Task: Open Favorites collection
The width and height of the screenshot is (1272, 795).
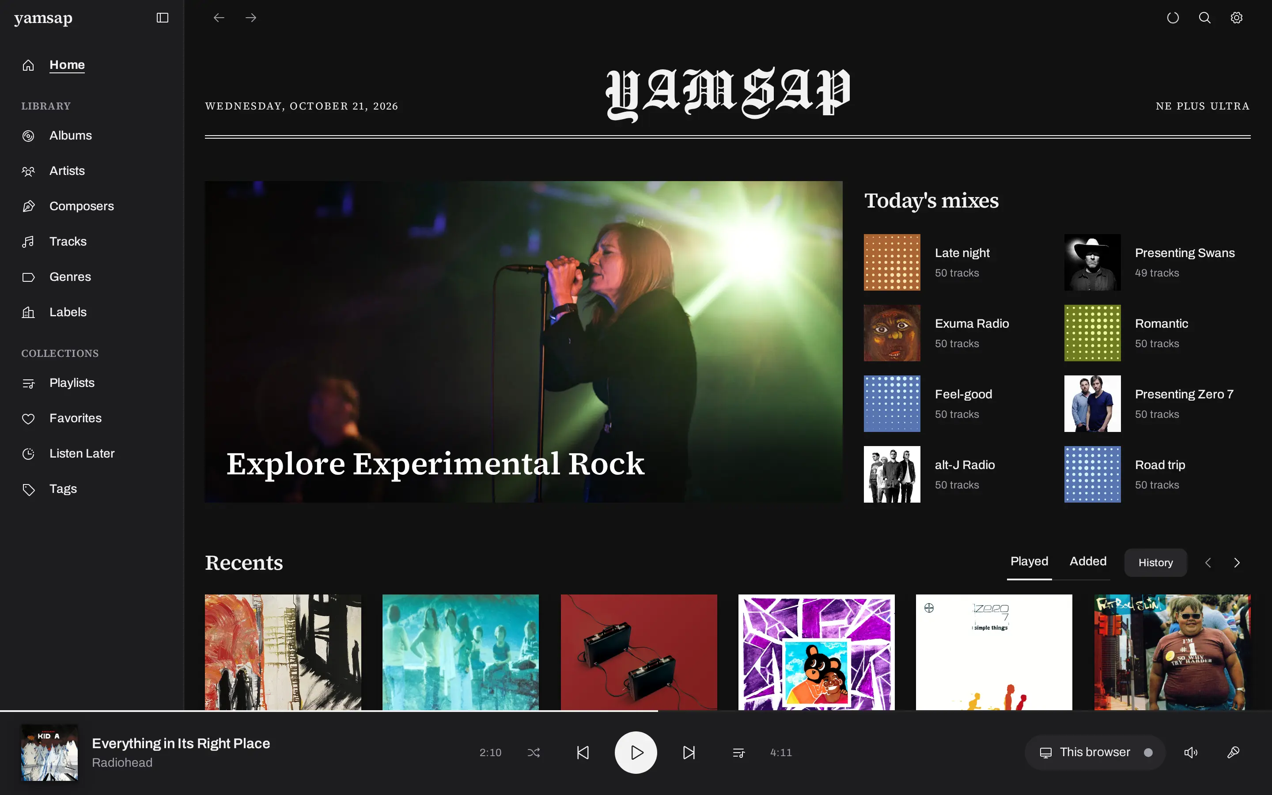Action: point(75,418)
